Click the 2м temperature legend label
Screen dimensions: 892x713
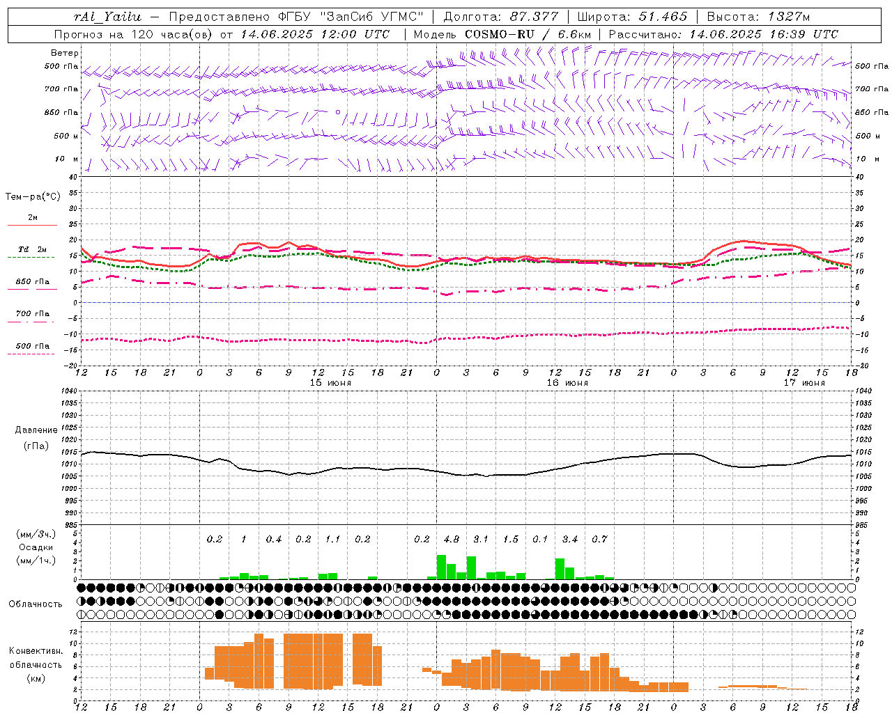pyautogui.click(x=33, y=218)
